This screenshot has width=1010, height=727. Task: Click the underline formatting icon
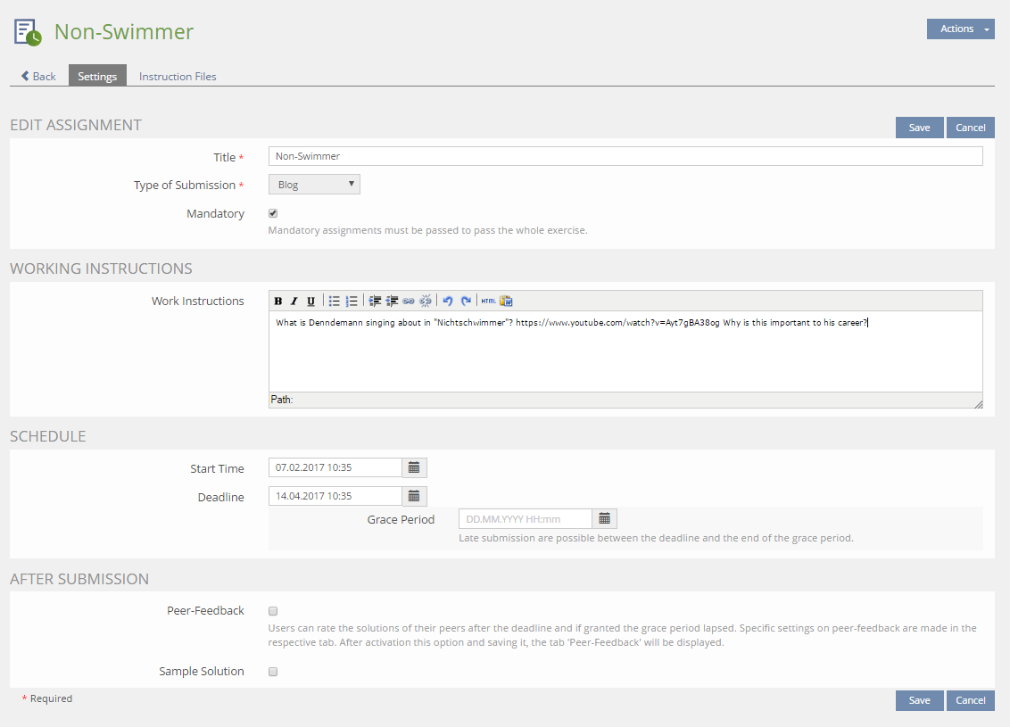(x=310, y=302)
